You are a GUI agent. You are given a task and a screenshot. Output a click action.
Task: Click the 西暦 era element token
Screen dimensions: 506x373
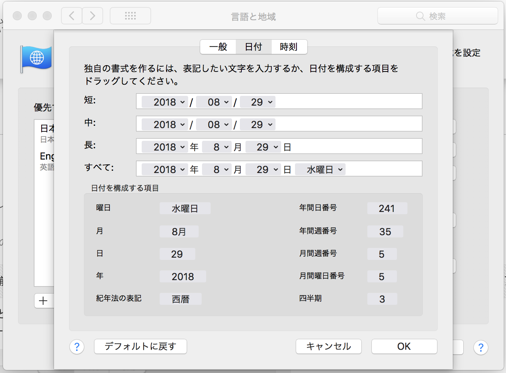pyautogui.click(x=181, y=299)
